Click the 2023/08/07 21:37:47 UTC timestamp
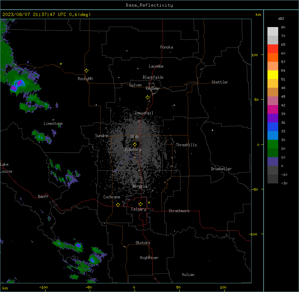299x292 pixels. (x=34, y=15)
